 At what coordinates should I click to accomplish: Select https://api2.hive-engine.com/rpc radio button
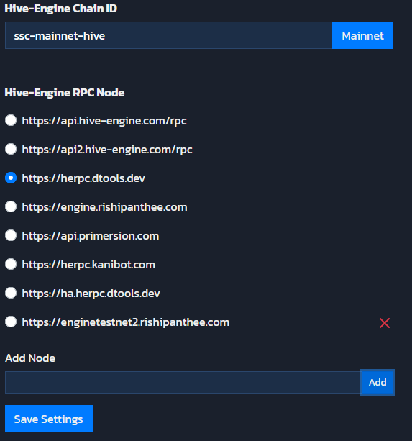click(x=11, y=149)
